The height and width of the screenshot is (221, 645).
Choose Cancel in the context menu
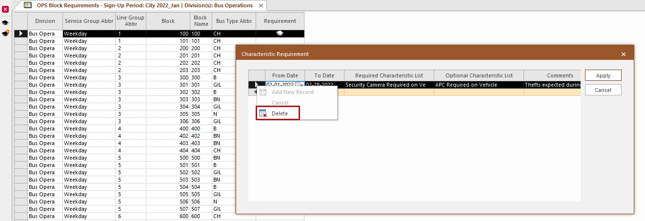(280, 103)
